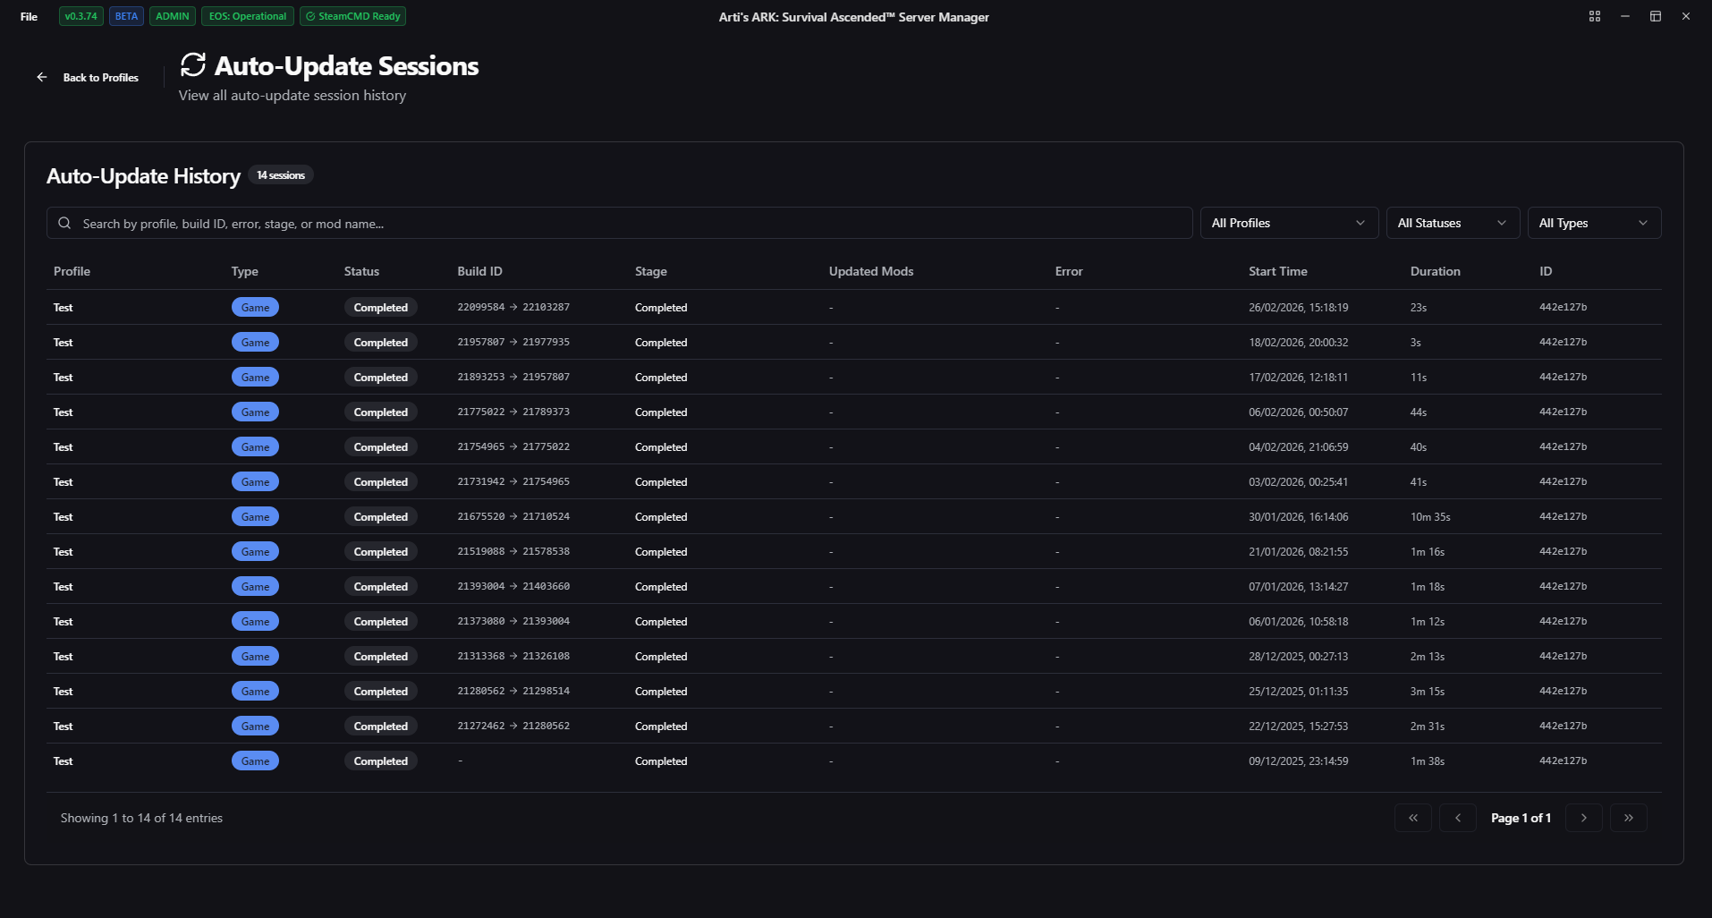Click the search magnifier icon
This screenshot has width=1712, height=918.
(64, 224)
